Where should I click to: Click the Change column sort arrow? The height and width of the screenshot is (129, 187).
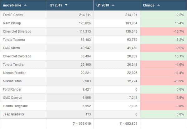point(159,5)
